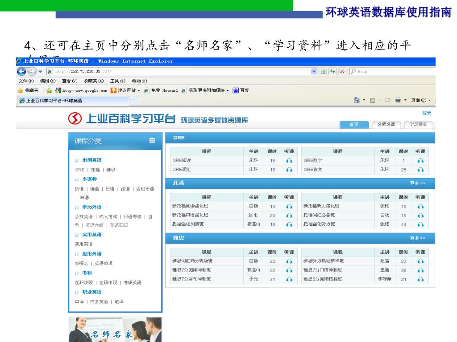Click the 免费 Hotmail favorites link
The width and height of the screenshot is (457, 342).
161,90
